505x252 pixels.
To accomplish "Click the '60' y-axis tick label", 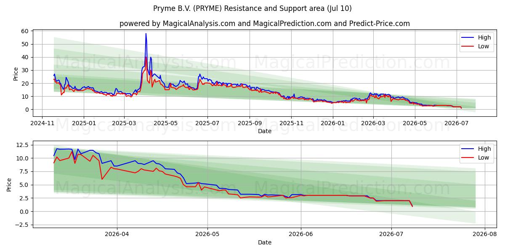I will pyautogui.click(x=25, y=31).
